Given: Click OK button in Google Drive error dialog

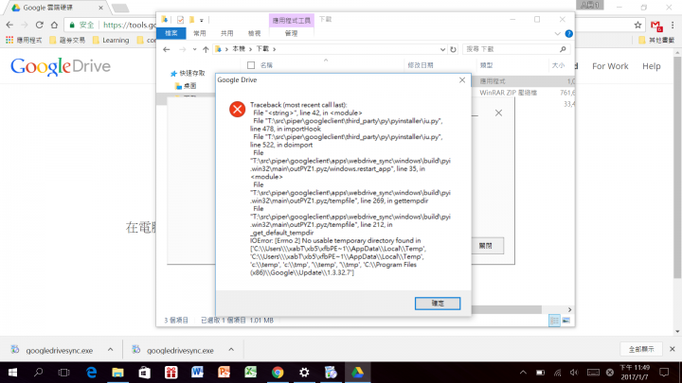Looking at the screenshot, I should (x=437, y=304).
